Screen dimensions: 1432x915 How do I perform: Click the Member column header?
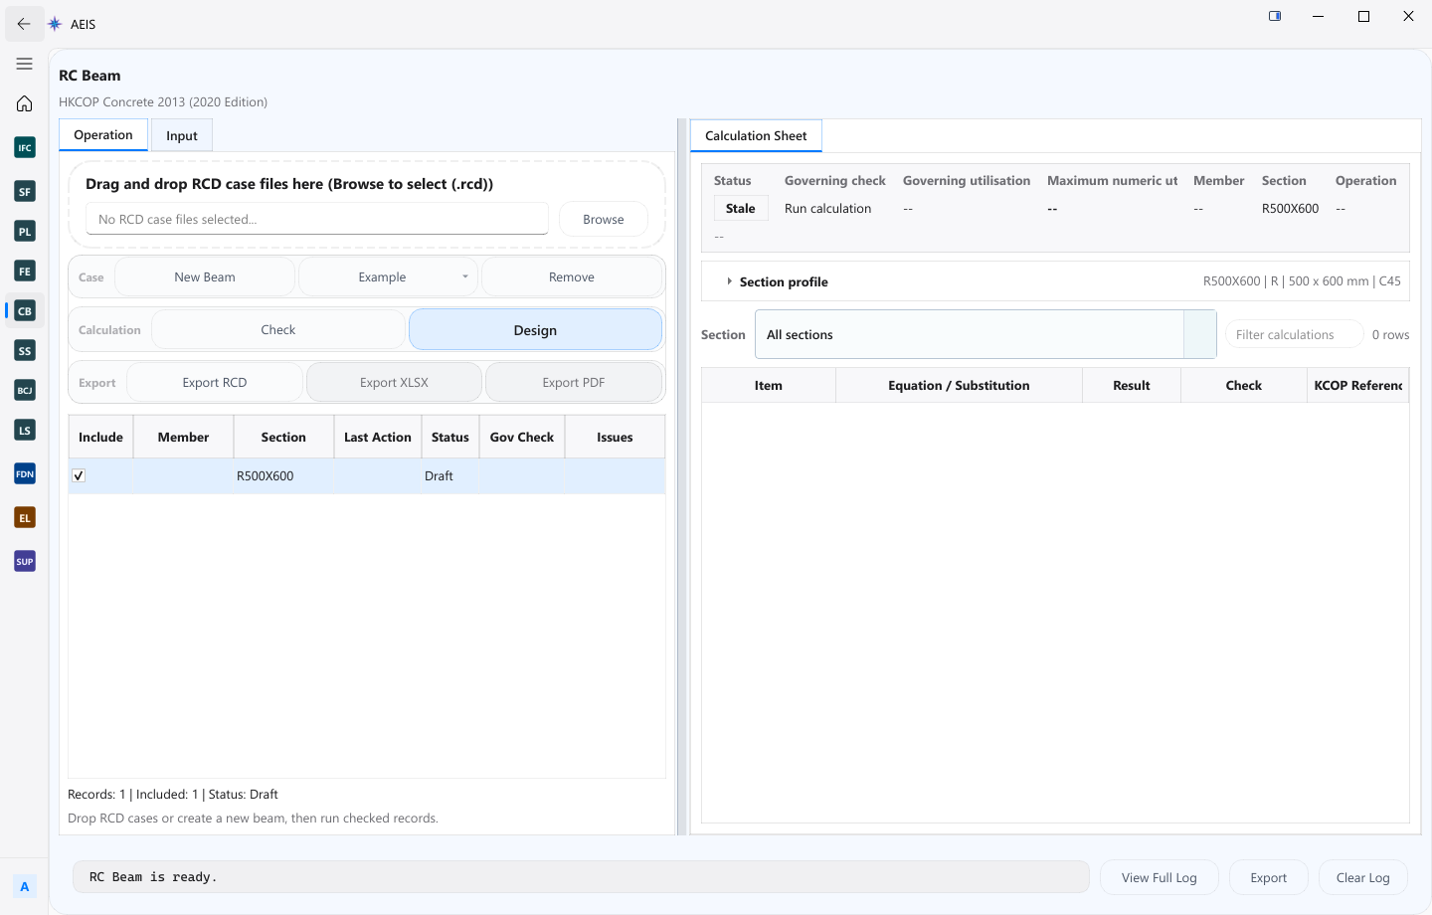[183, 437]
